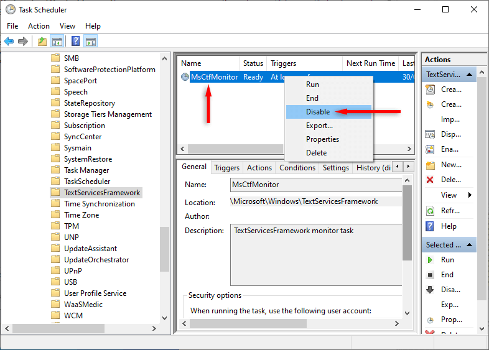The image size is (489, 350).
Task: Toggle the Show/Hide Action Pane toolbar icon
Action: (91, 42)
